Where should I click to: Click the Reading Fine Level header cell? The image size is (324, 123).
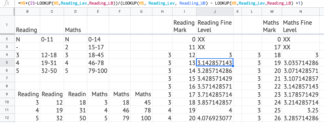tap(215, 26)
